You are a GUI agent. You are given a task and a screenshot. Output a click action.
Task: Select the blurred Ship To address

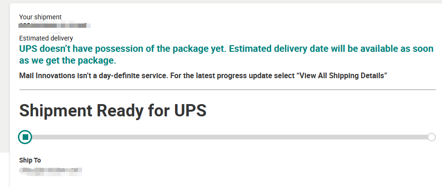pos(51,171)
